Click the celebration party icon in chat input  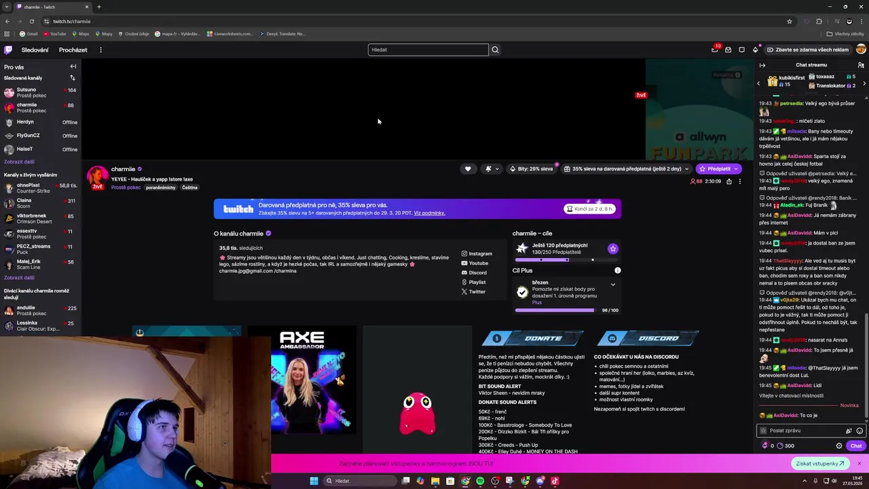849,431
